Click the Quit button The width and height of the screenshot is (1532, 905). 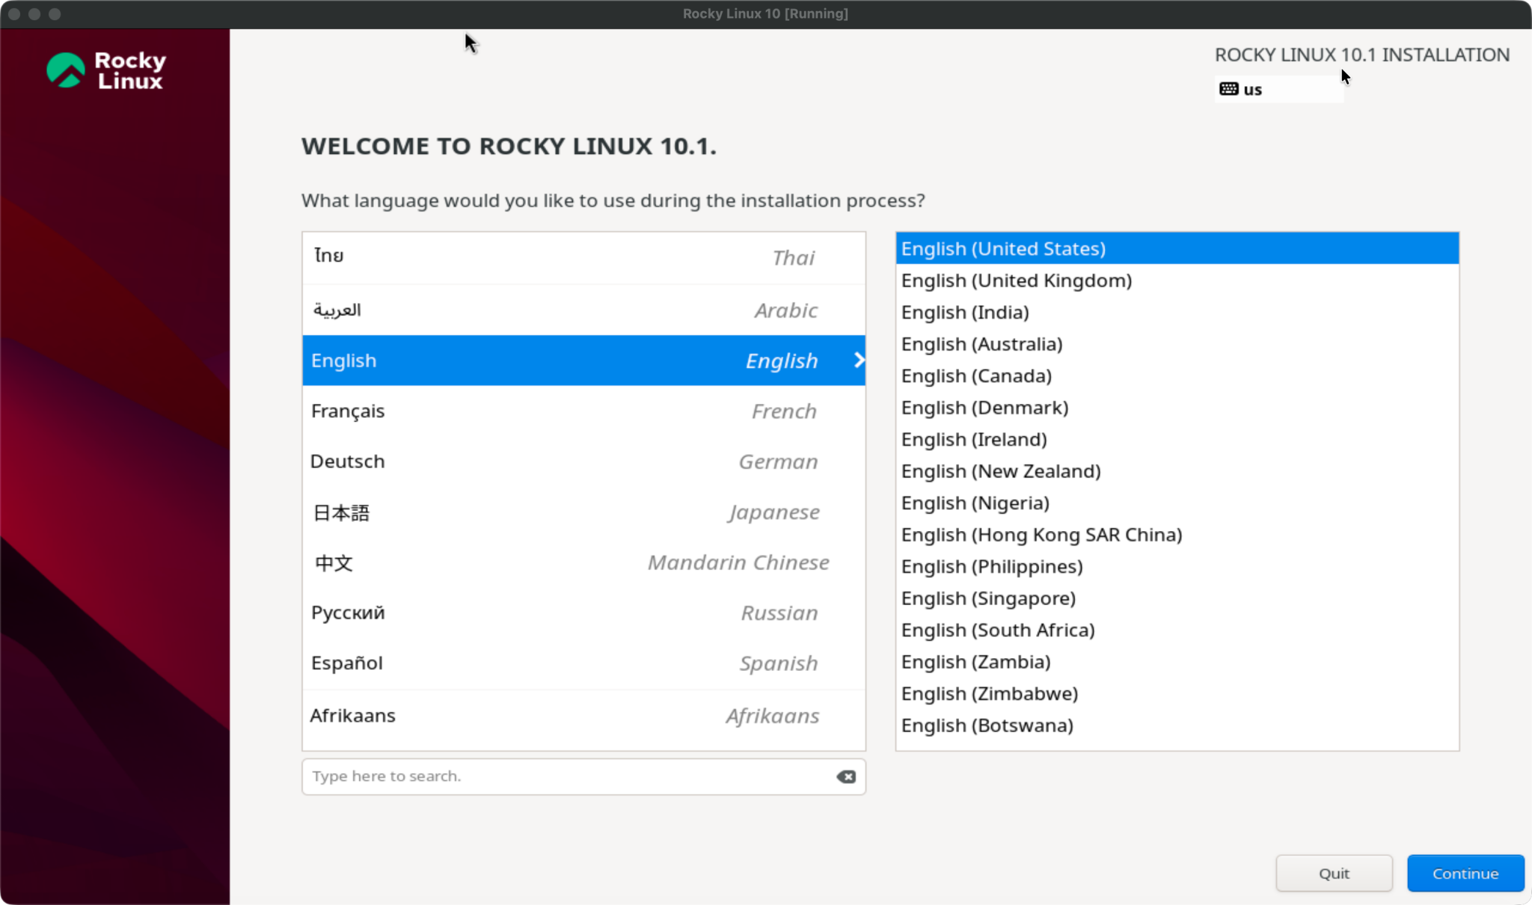(x=1334, y=873)
